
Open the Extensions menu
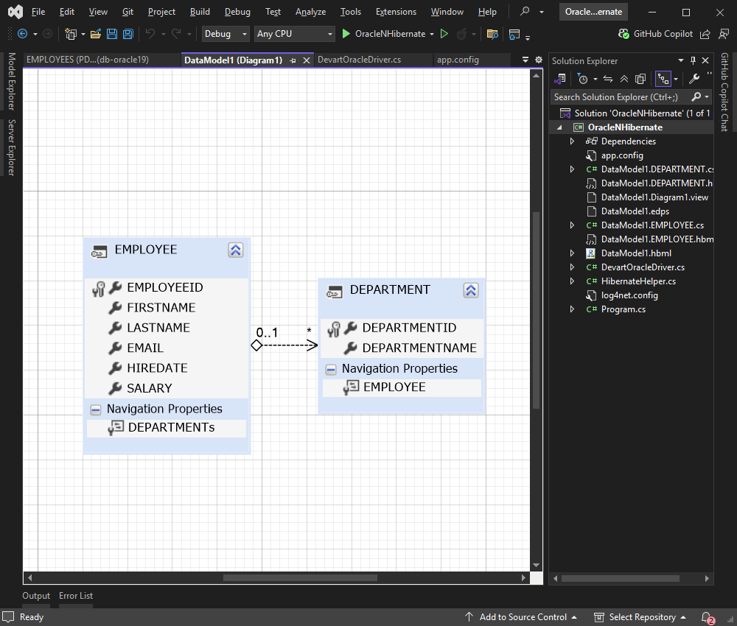tap(396, 11)
